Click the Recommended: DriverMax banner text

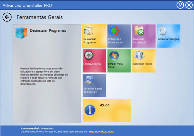[37, 128]
